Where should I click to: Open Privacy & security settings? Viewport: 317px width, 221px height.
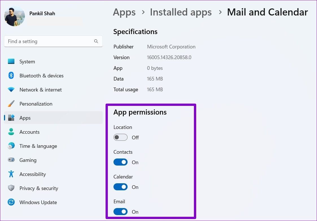click(53, 188)
